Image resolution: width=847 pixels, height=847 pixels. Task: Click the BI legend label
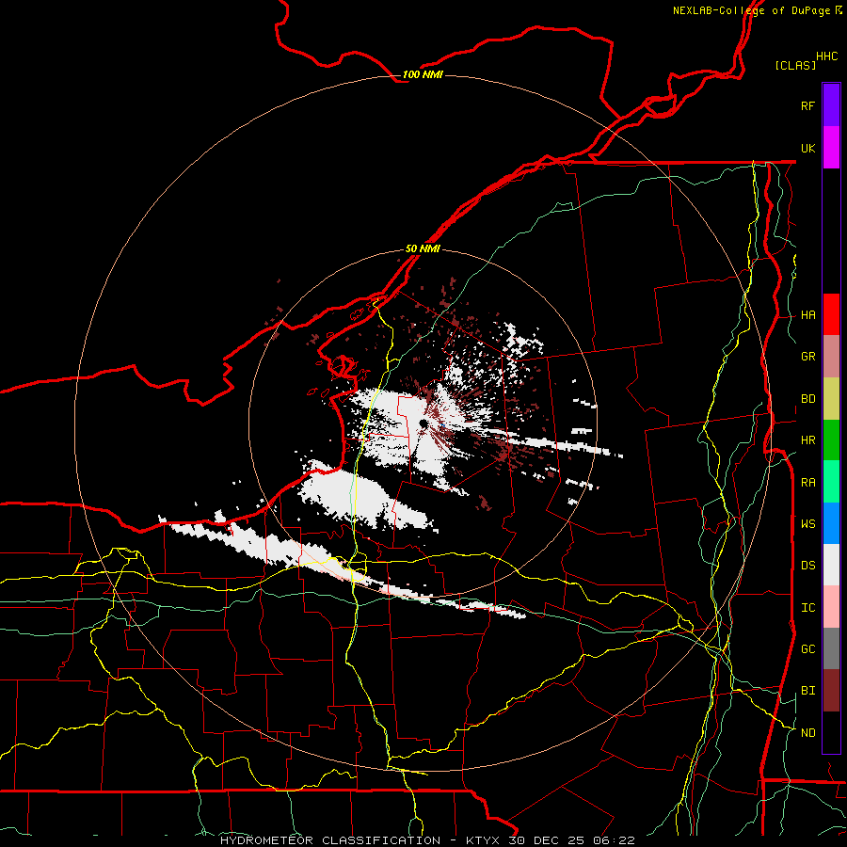(x=807, y=691)
